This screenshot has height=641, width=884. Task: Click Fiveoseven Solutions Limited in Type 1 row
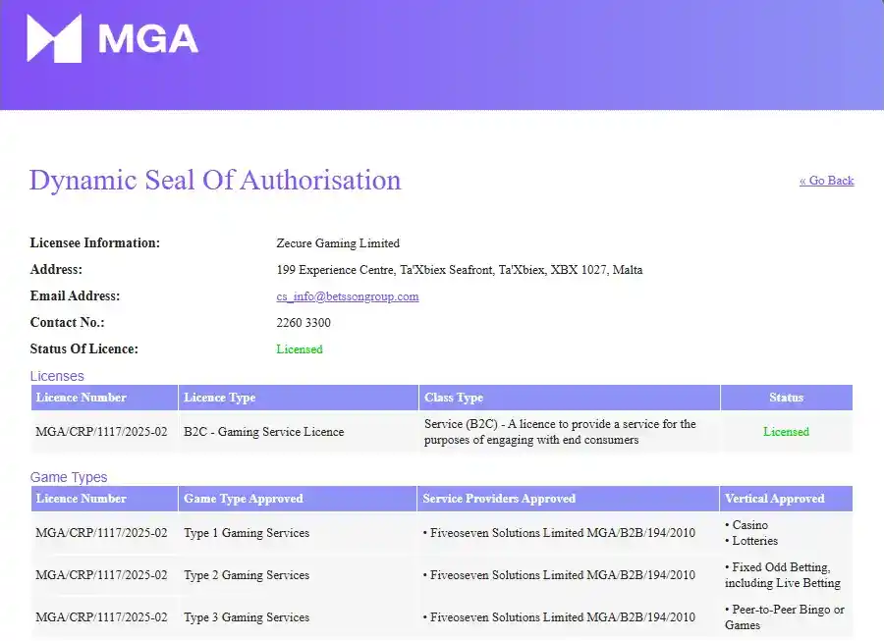[x=559, y=533]
